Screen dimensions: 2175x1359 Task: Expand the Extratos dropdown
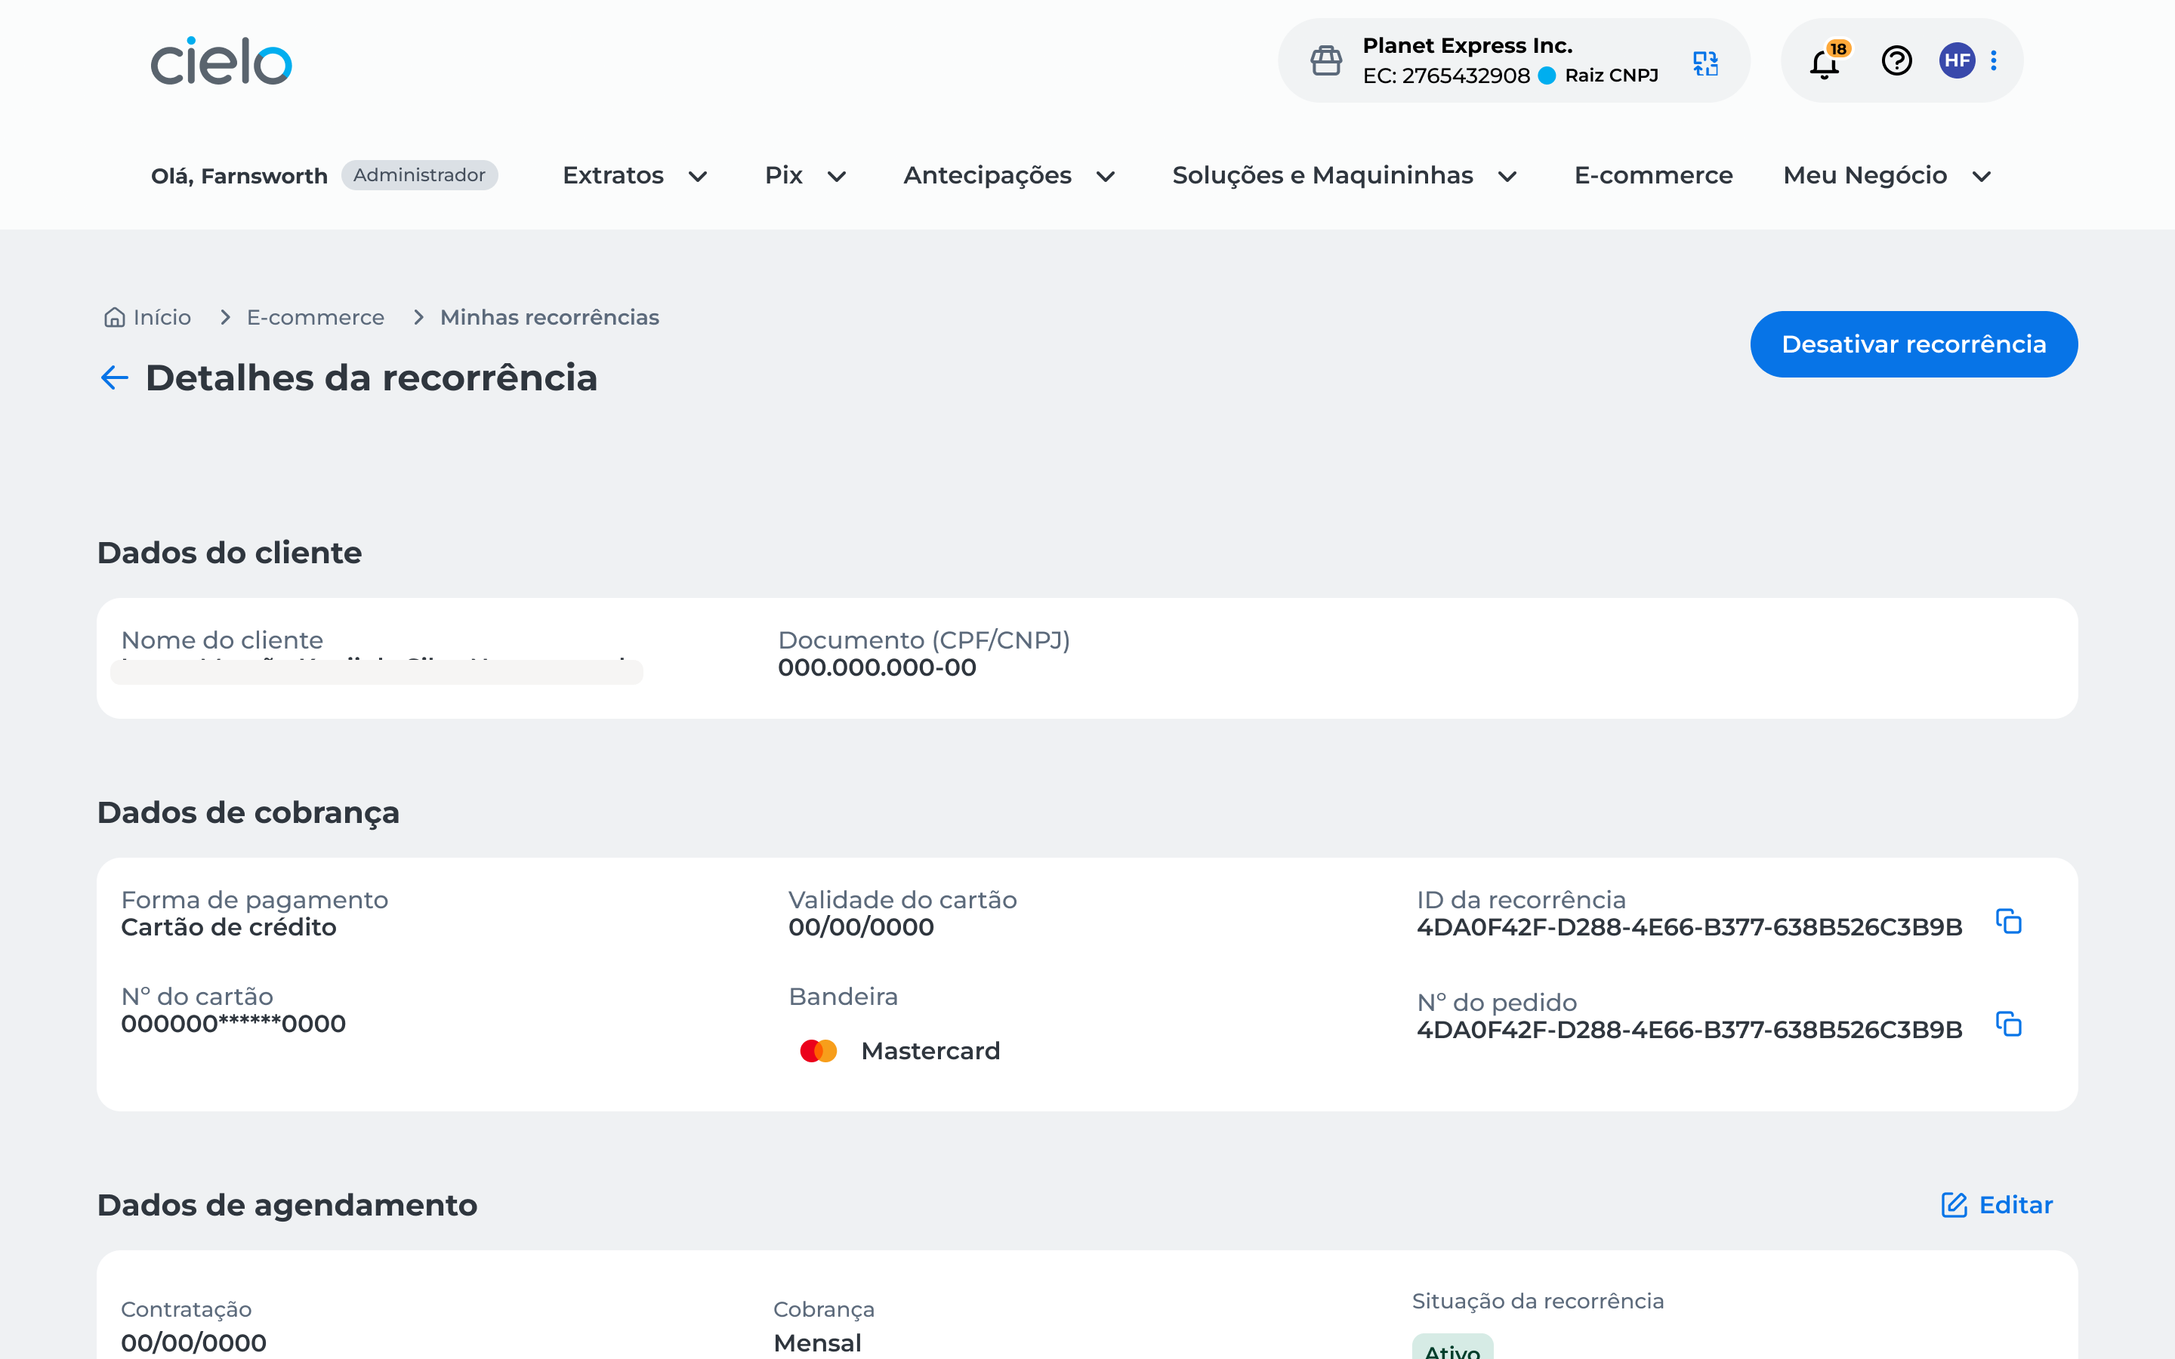coord(614,175)
